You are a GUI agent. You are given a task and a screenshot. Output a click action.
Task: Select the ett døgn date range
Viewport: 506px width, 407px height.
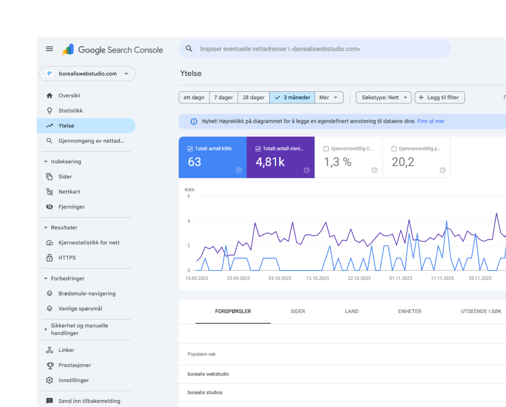point(194,97)
